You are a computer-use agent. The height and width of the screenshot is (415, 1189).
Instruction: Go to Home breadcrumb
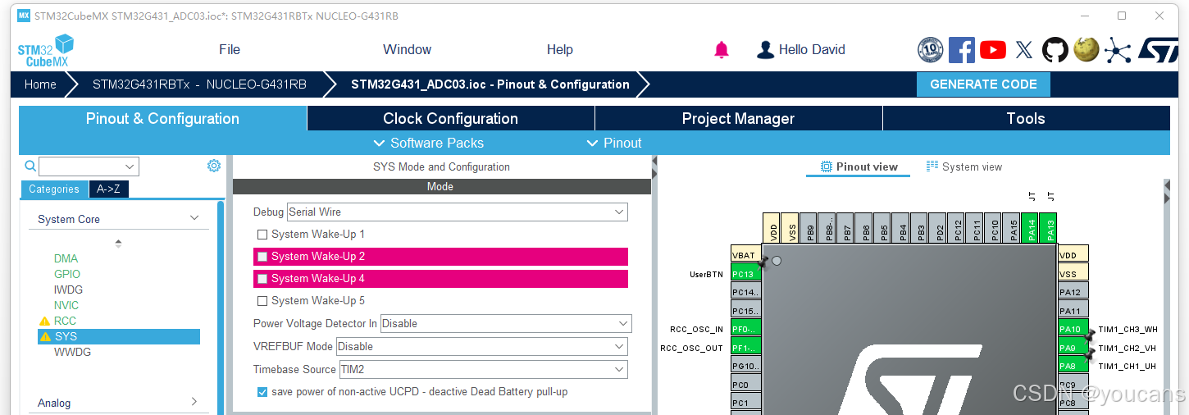40,84
